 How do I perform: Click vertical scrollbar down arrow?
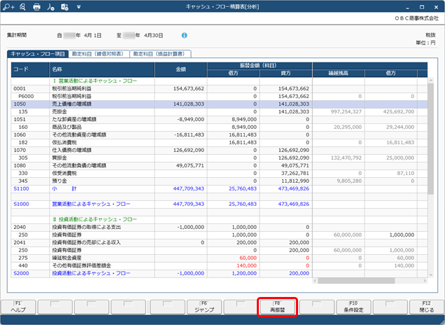click(431, 275)
